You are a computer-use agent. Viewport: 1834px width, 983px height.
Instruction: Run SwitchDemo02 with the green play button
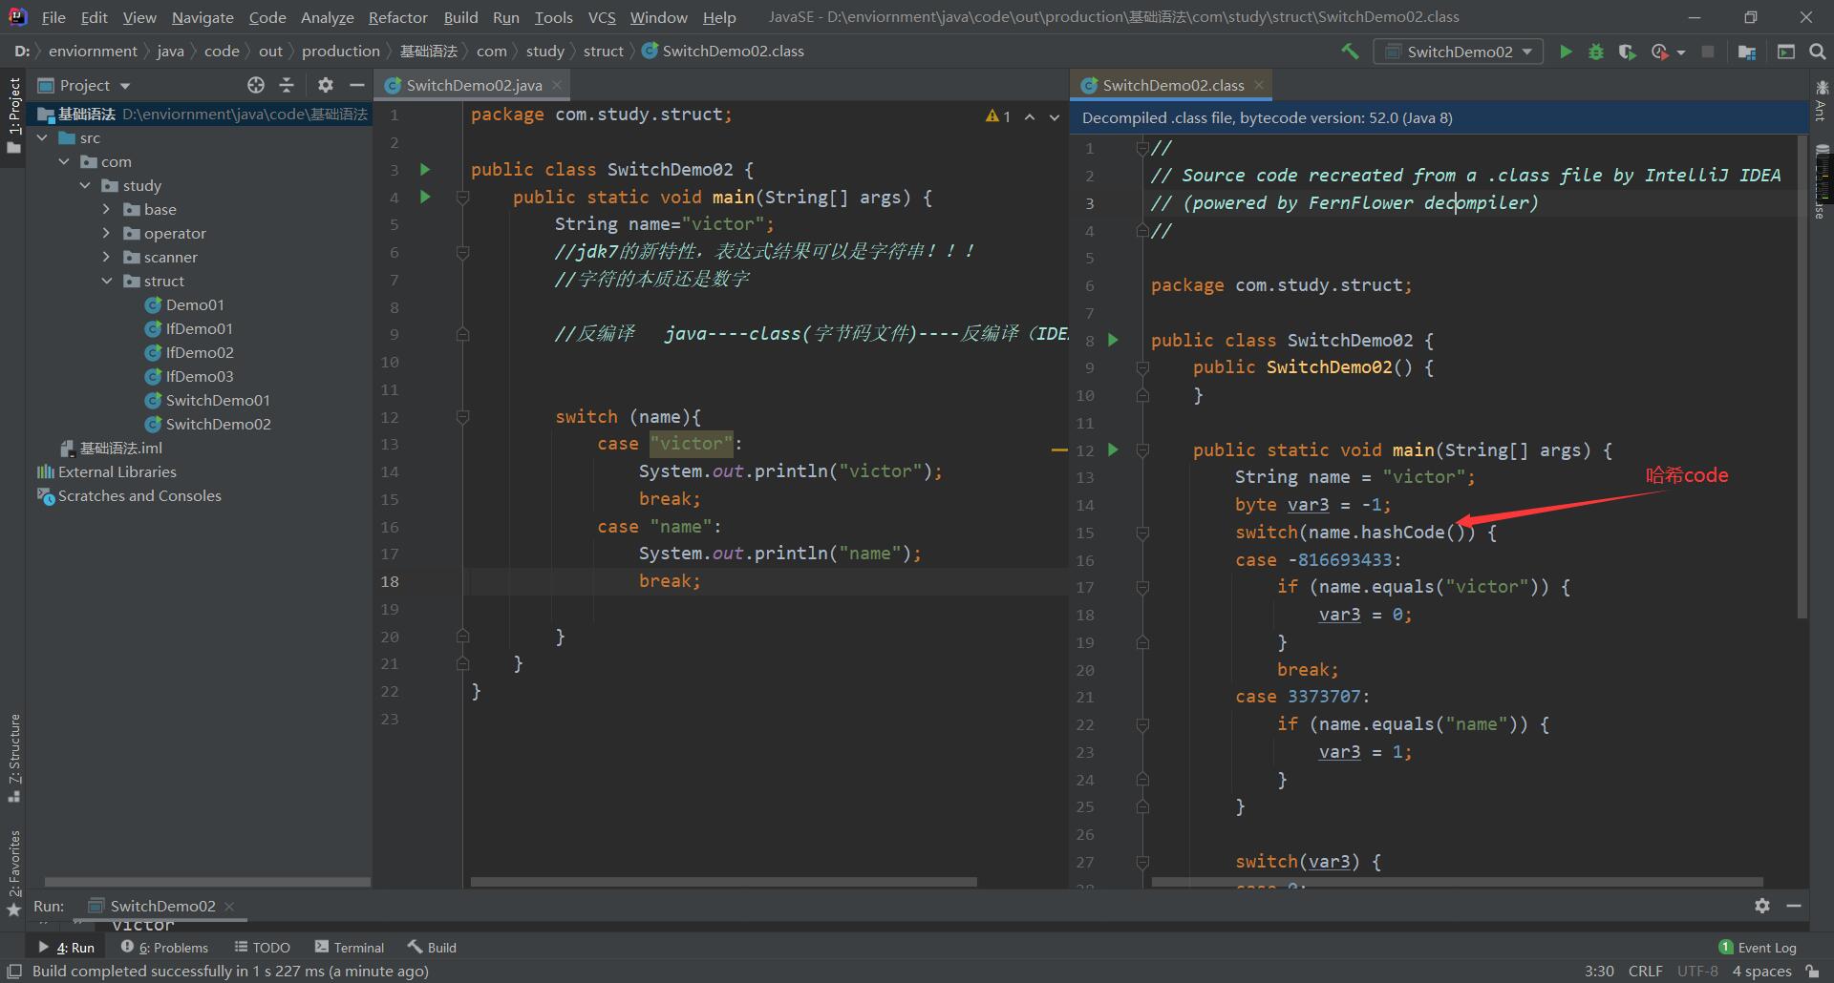click(x=1566, y=52)
